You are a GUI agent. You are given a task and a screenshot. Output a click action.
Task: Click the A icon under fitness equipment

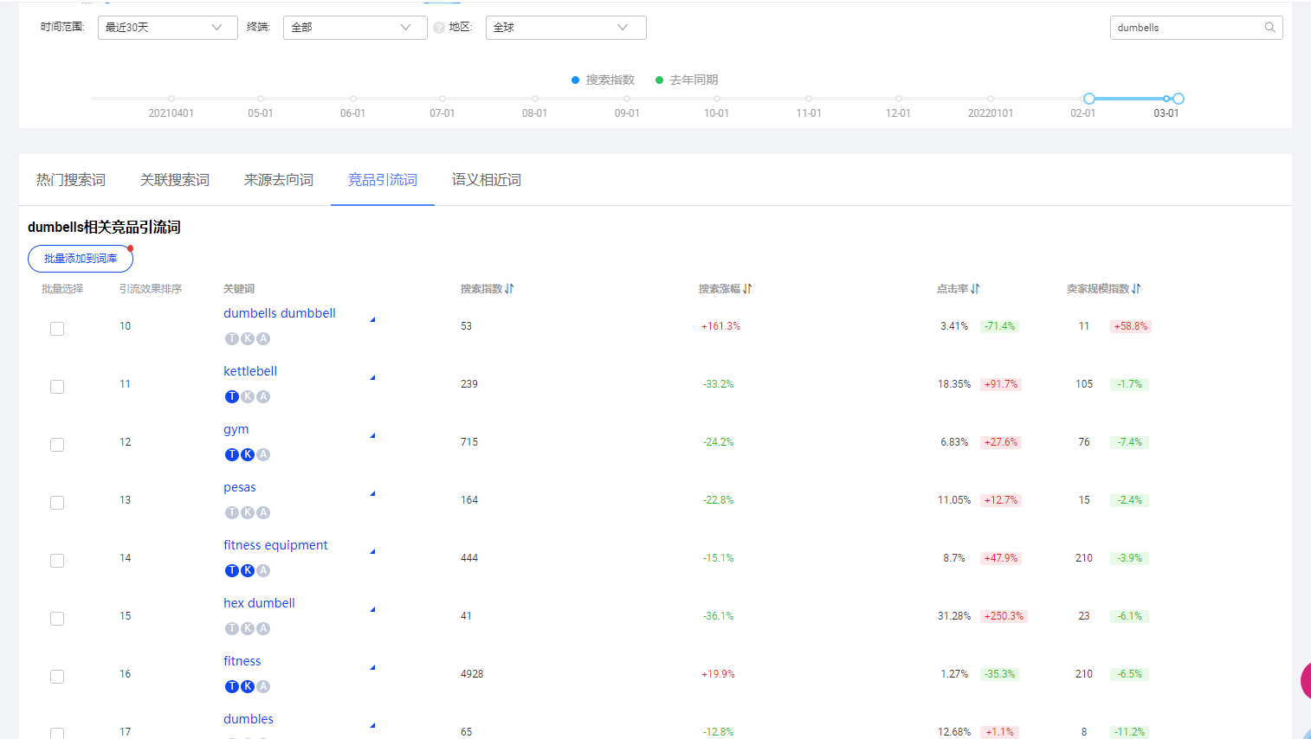[x=262, y=570]
